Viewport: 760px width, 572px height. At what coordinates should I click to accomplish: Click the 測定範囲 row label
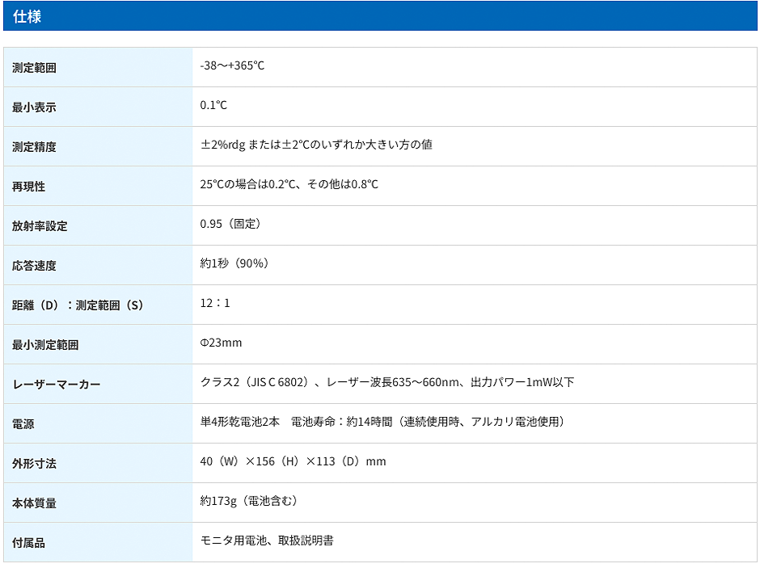[x=34, y=68]
